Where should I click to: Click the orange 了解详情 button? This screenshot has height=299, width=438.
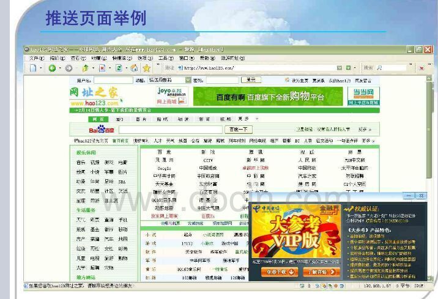click(x=322, y=271)
